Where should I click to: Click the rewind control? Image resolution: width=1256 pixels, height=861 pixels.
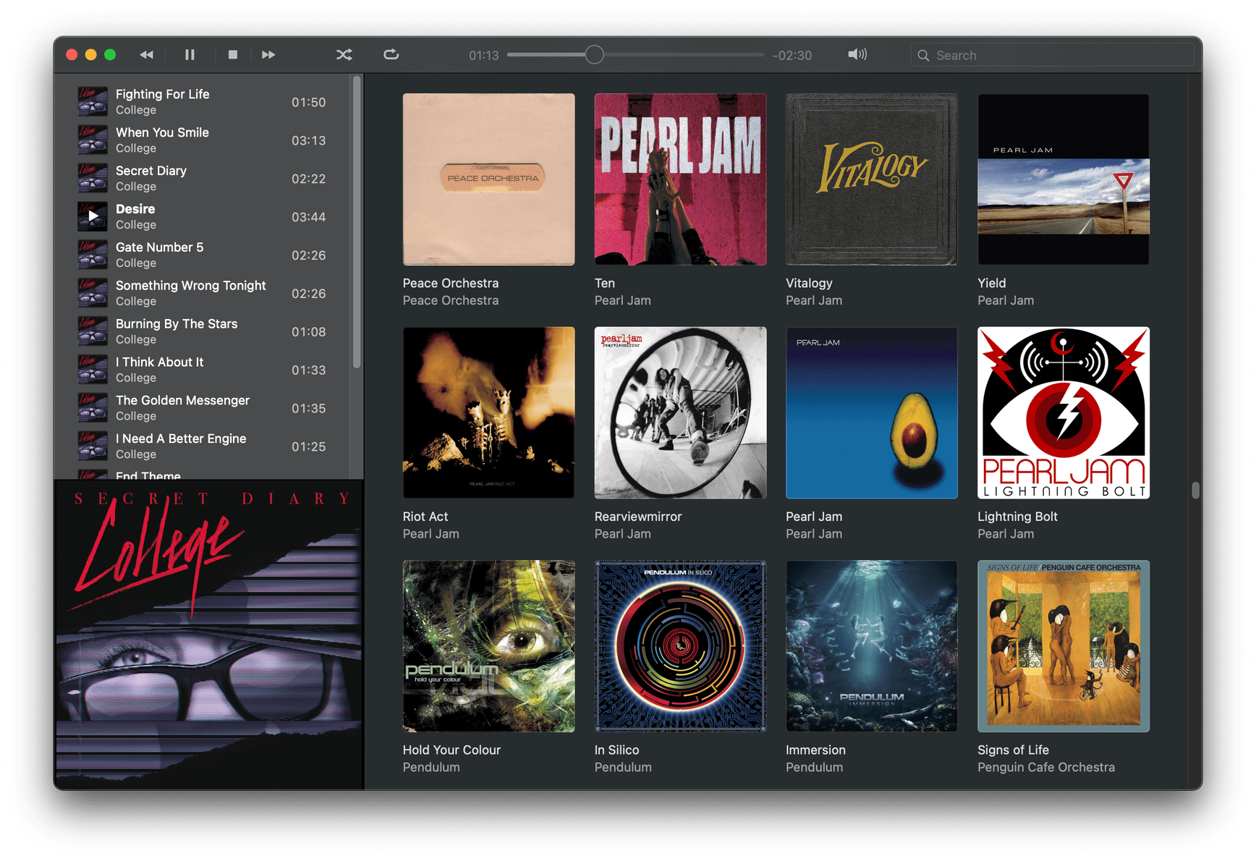tap(146, 54)
